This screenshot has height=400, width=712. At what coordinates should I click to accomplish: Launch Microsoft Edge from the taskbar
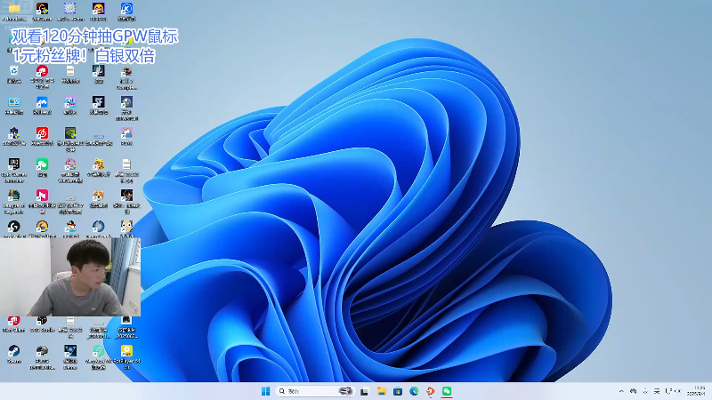(414, 391)
